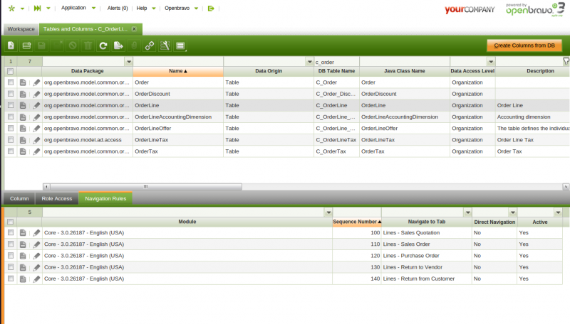Open the Data Access Level filter dropdown

(491, 62)
